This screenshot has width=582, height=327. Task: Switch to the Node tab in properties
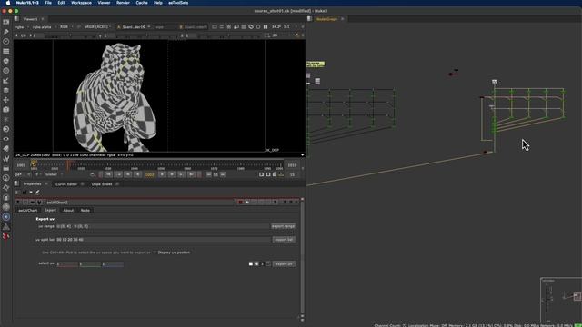coord(85,211)
